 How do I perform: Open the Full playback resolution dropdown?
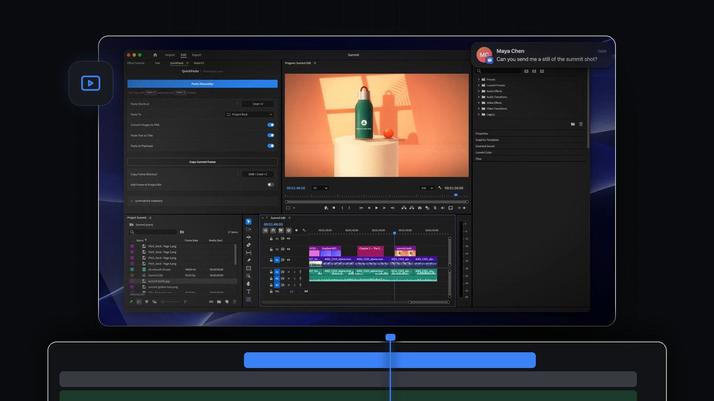pos(427,188)
